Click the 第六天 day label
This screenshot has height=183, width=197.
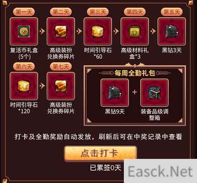point(24,66)
